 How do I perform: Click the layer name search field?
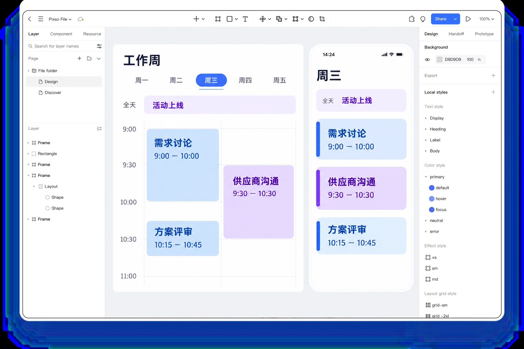tap(60, 46)
